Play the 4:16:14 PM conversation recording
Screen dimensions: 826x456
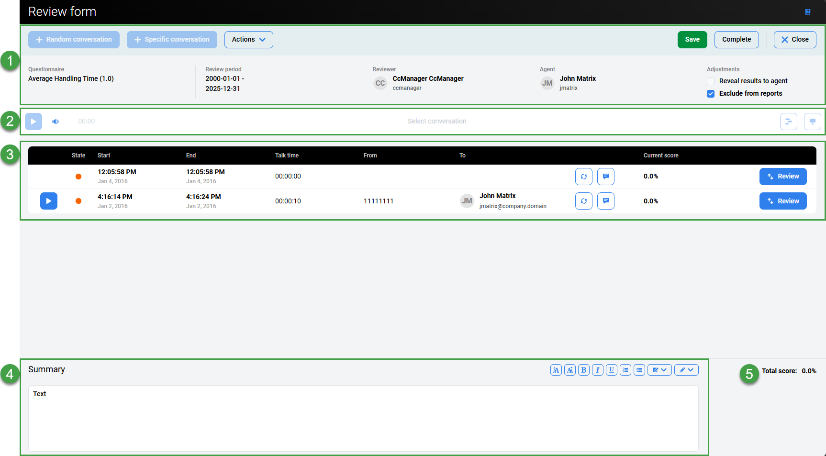[49, 201]
